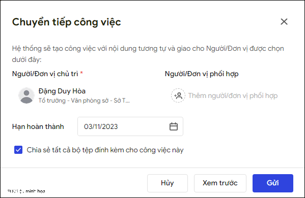Click the 'Chia sẻ tất cả bộ tệp đính kèm' label

pos(105,150)
